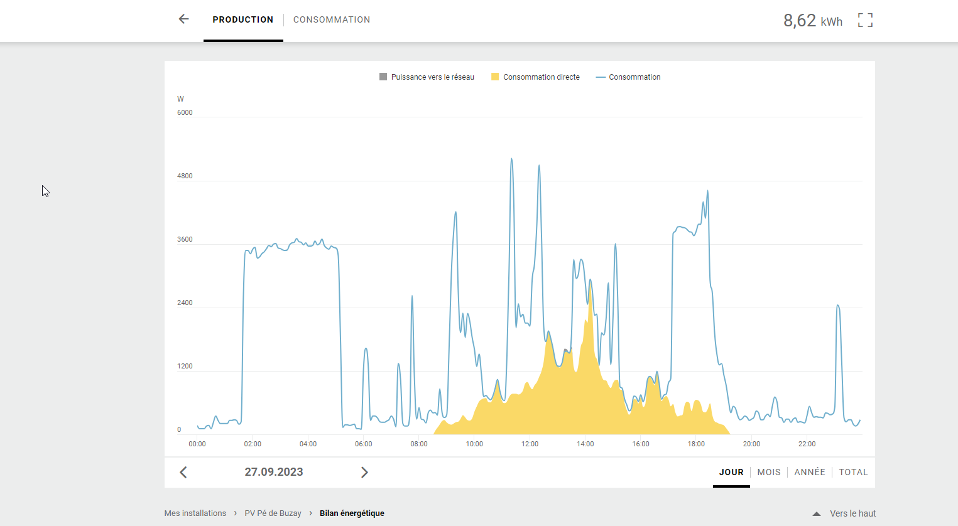The image size is (958, 526).
Task: Click the yellow Consommation directe swatch
Action: pyautogui.click(x=495, y=77)
